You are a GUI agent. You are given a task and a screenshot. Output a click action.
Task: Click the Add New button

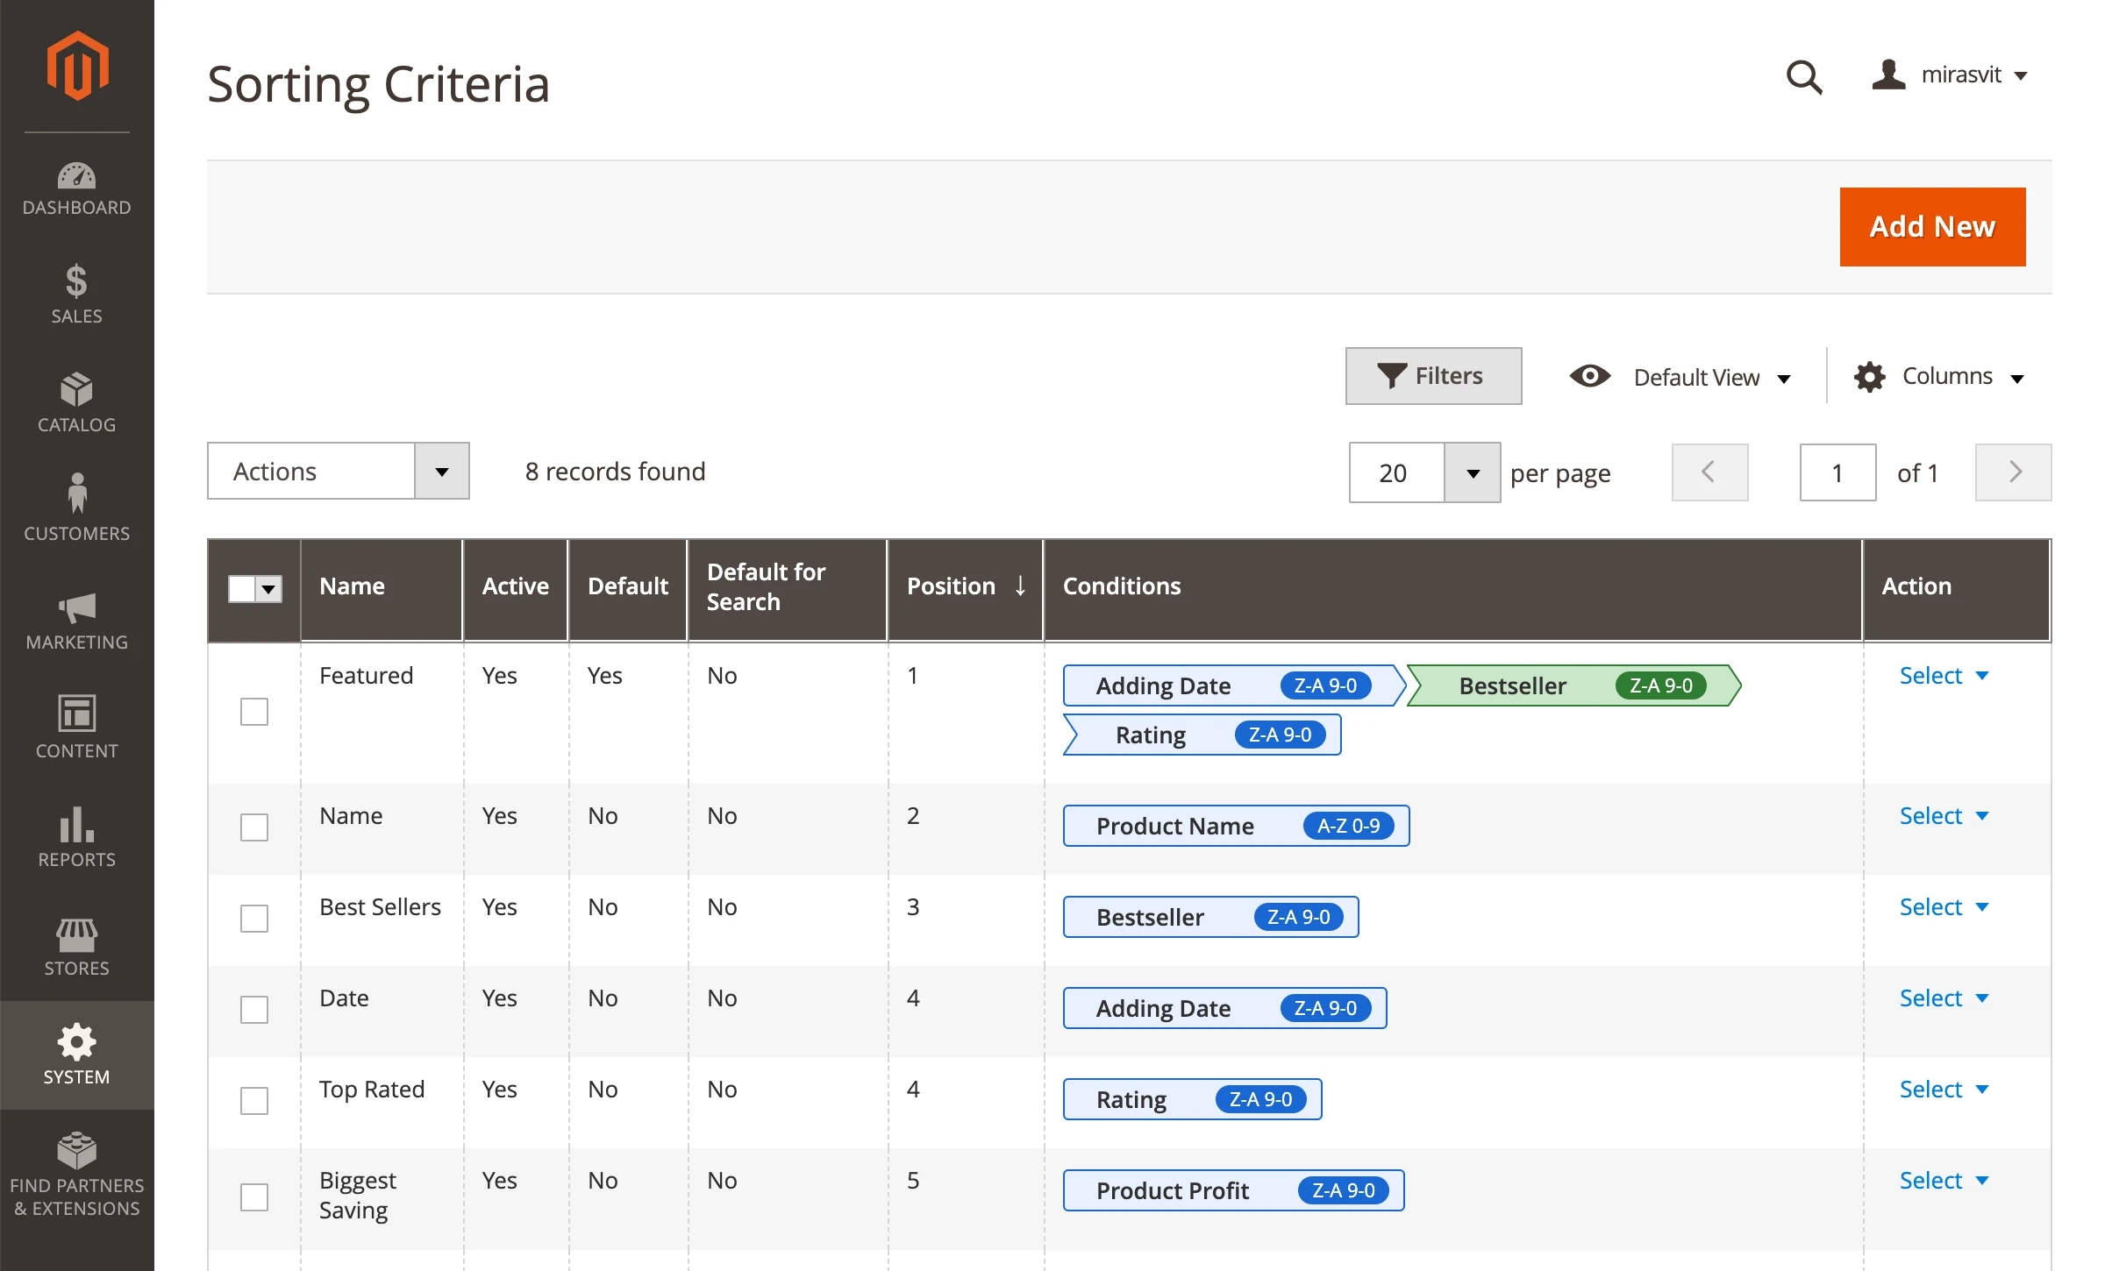click(1932, 226)
